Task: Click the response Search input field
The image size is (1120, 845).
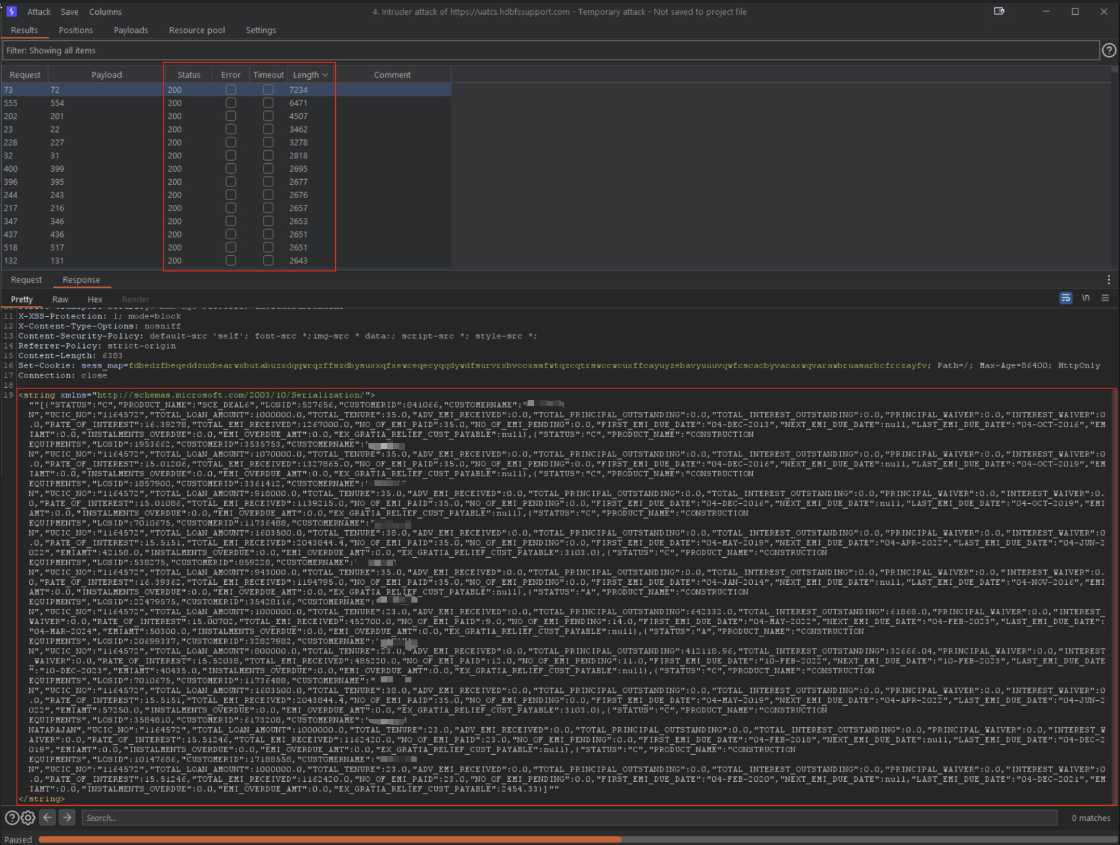Action: click(x=569, y=818)
